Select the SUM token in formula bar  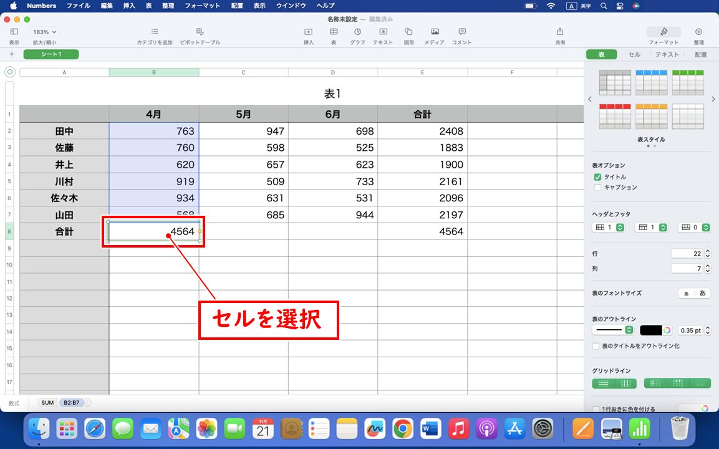[x=47, y=402]
